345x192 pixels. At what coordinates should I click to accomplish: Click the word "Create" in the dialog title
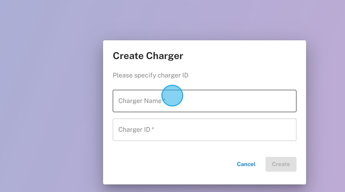128,56
